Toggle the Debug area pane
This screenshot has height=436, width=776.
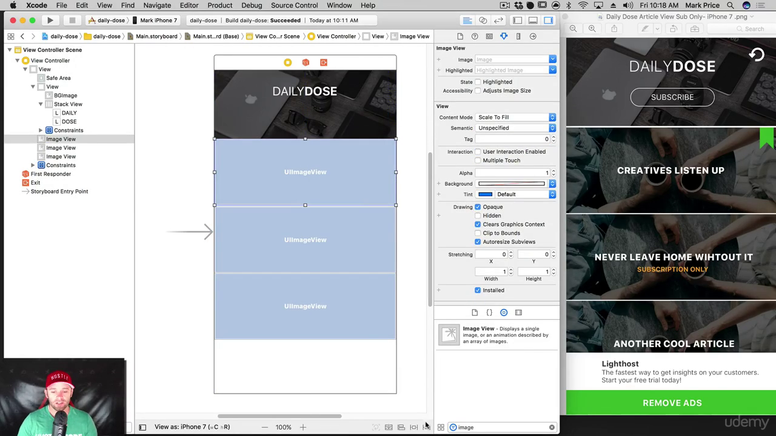[x=533, y=20]
